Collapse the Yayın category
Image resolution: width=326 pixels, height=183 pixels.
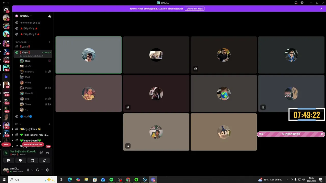coord(22,42)
